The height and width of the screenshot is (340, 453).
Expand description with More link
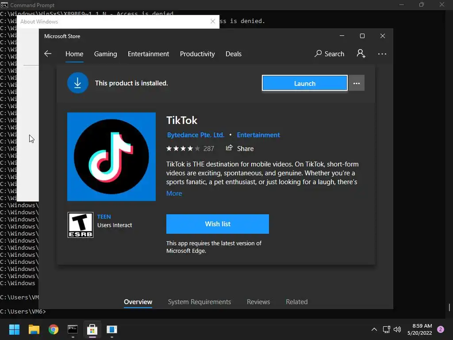(x=174, y=193)
